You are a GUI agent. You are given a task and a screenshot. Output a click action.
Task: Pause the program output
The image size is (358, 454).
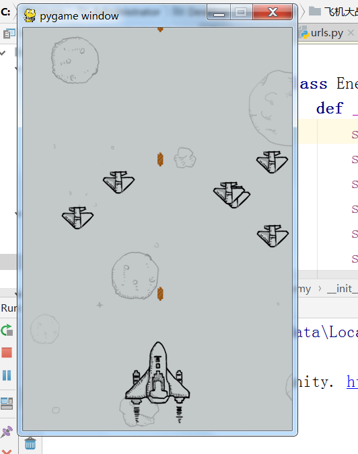click(x=7, y=375)
